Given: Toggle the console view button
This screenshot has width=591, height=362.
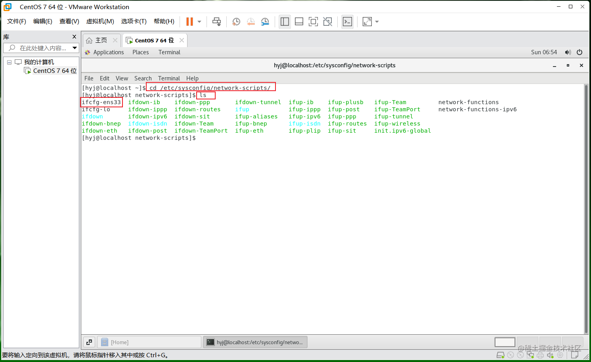Looking at the screenshot, I should tap(347, 22).
